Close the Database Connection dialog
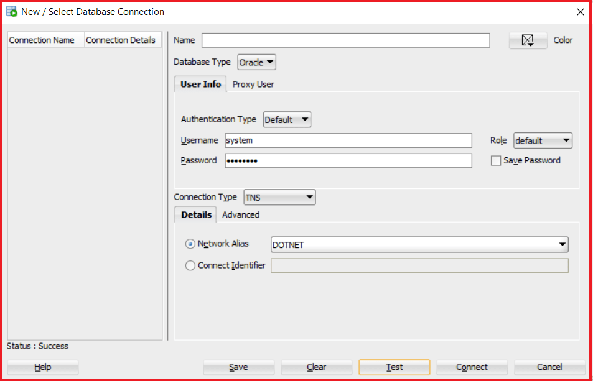 [580, 12]
